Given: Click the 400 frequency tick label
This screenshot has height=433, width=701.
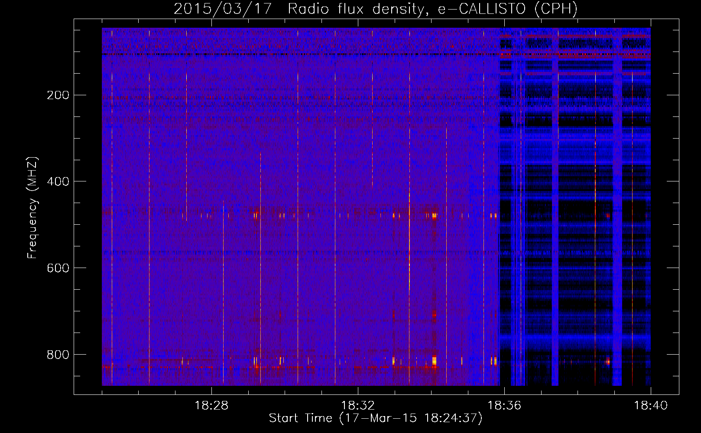Looking at the screenshot, I should click(58, 181).
